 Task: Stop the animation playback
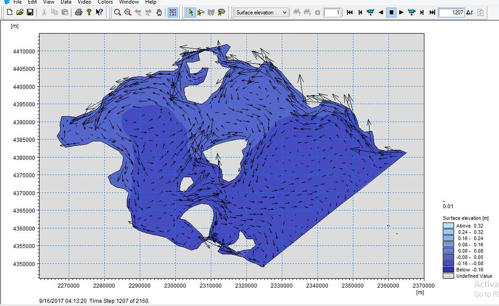tap(391, 12)
